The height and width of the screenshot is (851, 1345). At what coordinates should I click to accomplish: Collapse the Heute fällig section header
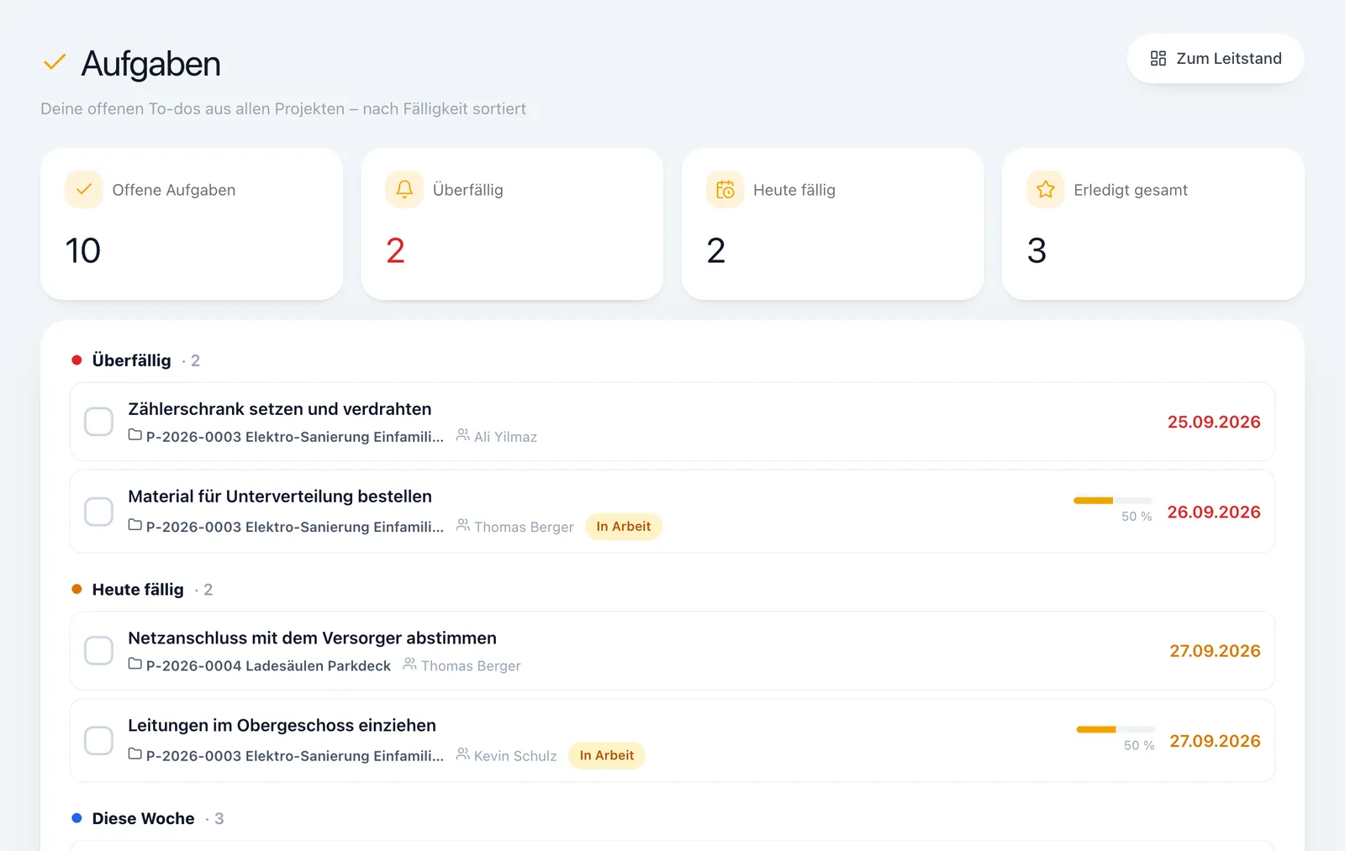tap(142, 590)
